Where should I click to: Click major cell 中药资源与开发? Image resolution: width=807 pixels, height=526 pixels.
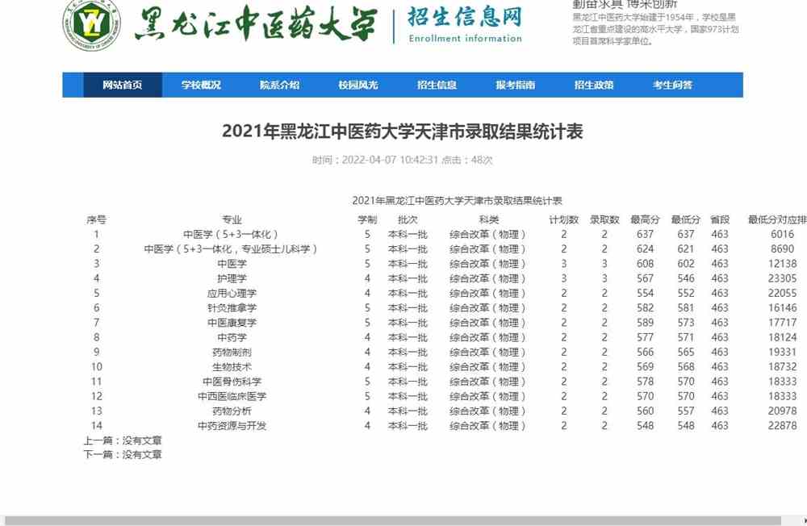pyautogui.click(x=232, y=426)
